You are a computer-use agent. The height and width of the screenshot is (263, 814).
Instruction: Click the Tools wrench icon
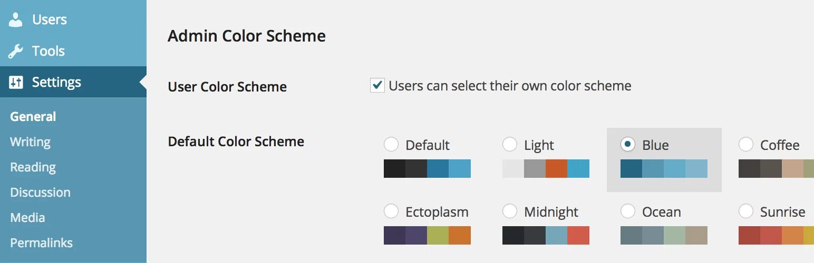click(16, 51)
